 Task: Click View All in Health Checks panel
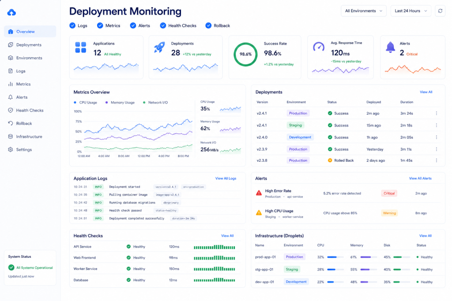pos(227,236)
